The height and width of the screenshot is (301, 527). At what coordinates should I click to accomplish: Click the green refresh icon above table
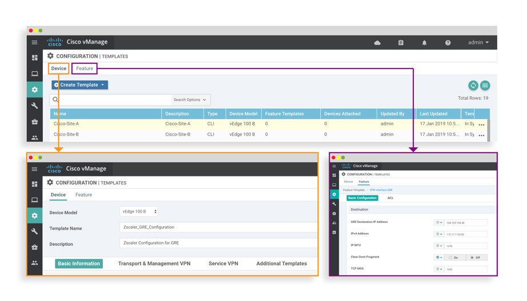pos(473,86)
